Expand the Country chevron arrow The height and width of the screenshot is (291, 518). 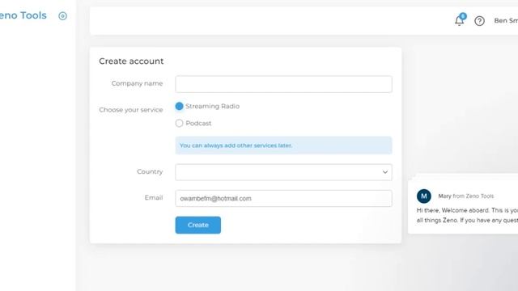[385, 172]
